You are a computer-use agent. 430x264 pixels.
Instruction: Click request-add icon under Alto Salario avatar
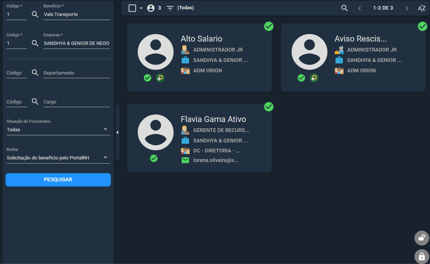pyautogui.click(x=160, y=78)
